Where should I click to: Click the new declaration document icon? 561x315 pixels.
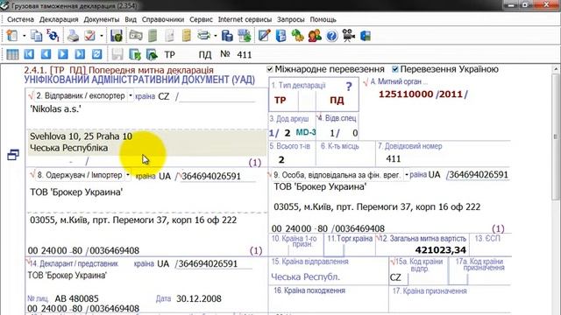pyautogui.click(x=12, y=36)
